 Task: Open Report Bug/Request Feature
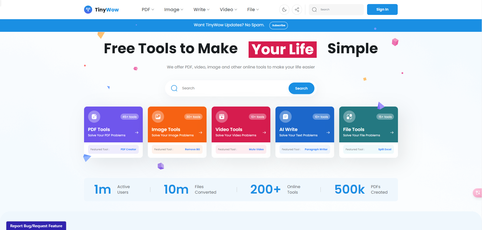coord(36,226)
